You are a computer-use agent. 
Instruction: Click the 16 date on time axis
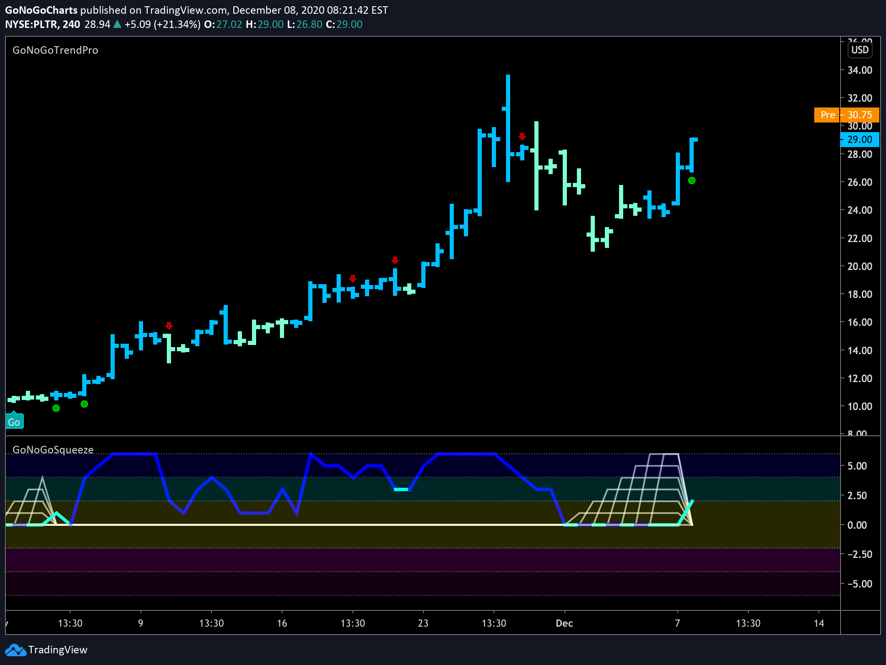(x=282, y=623)
